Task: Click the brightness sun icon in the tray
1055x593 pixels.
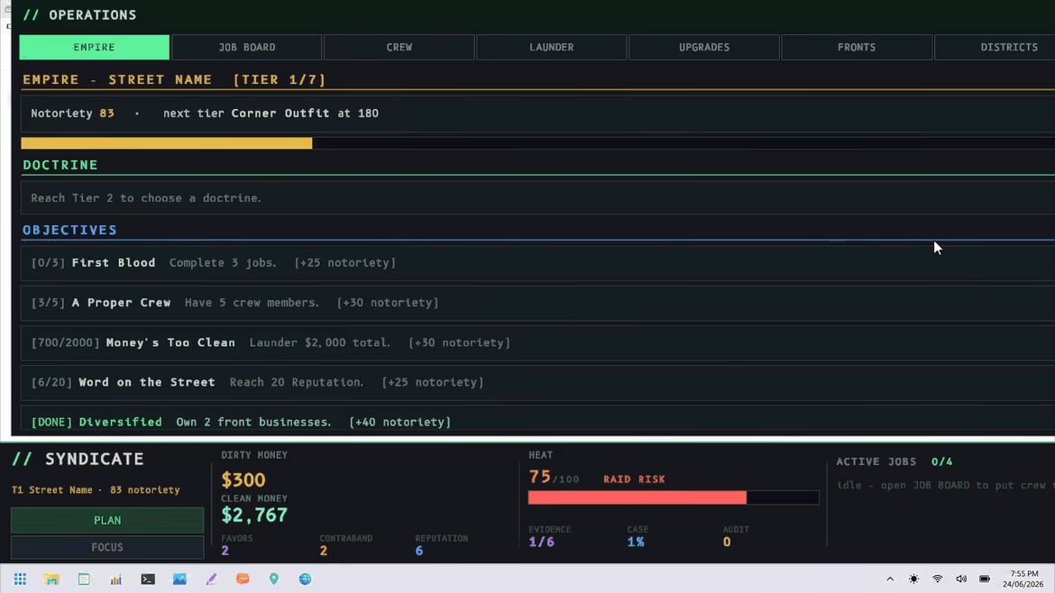Action: point(913,579)
